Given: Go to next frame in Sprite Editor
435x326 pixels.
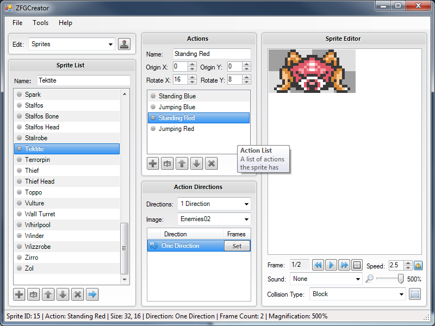Looking at the screenshot, I should (x=344, y=265).
